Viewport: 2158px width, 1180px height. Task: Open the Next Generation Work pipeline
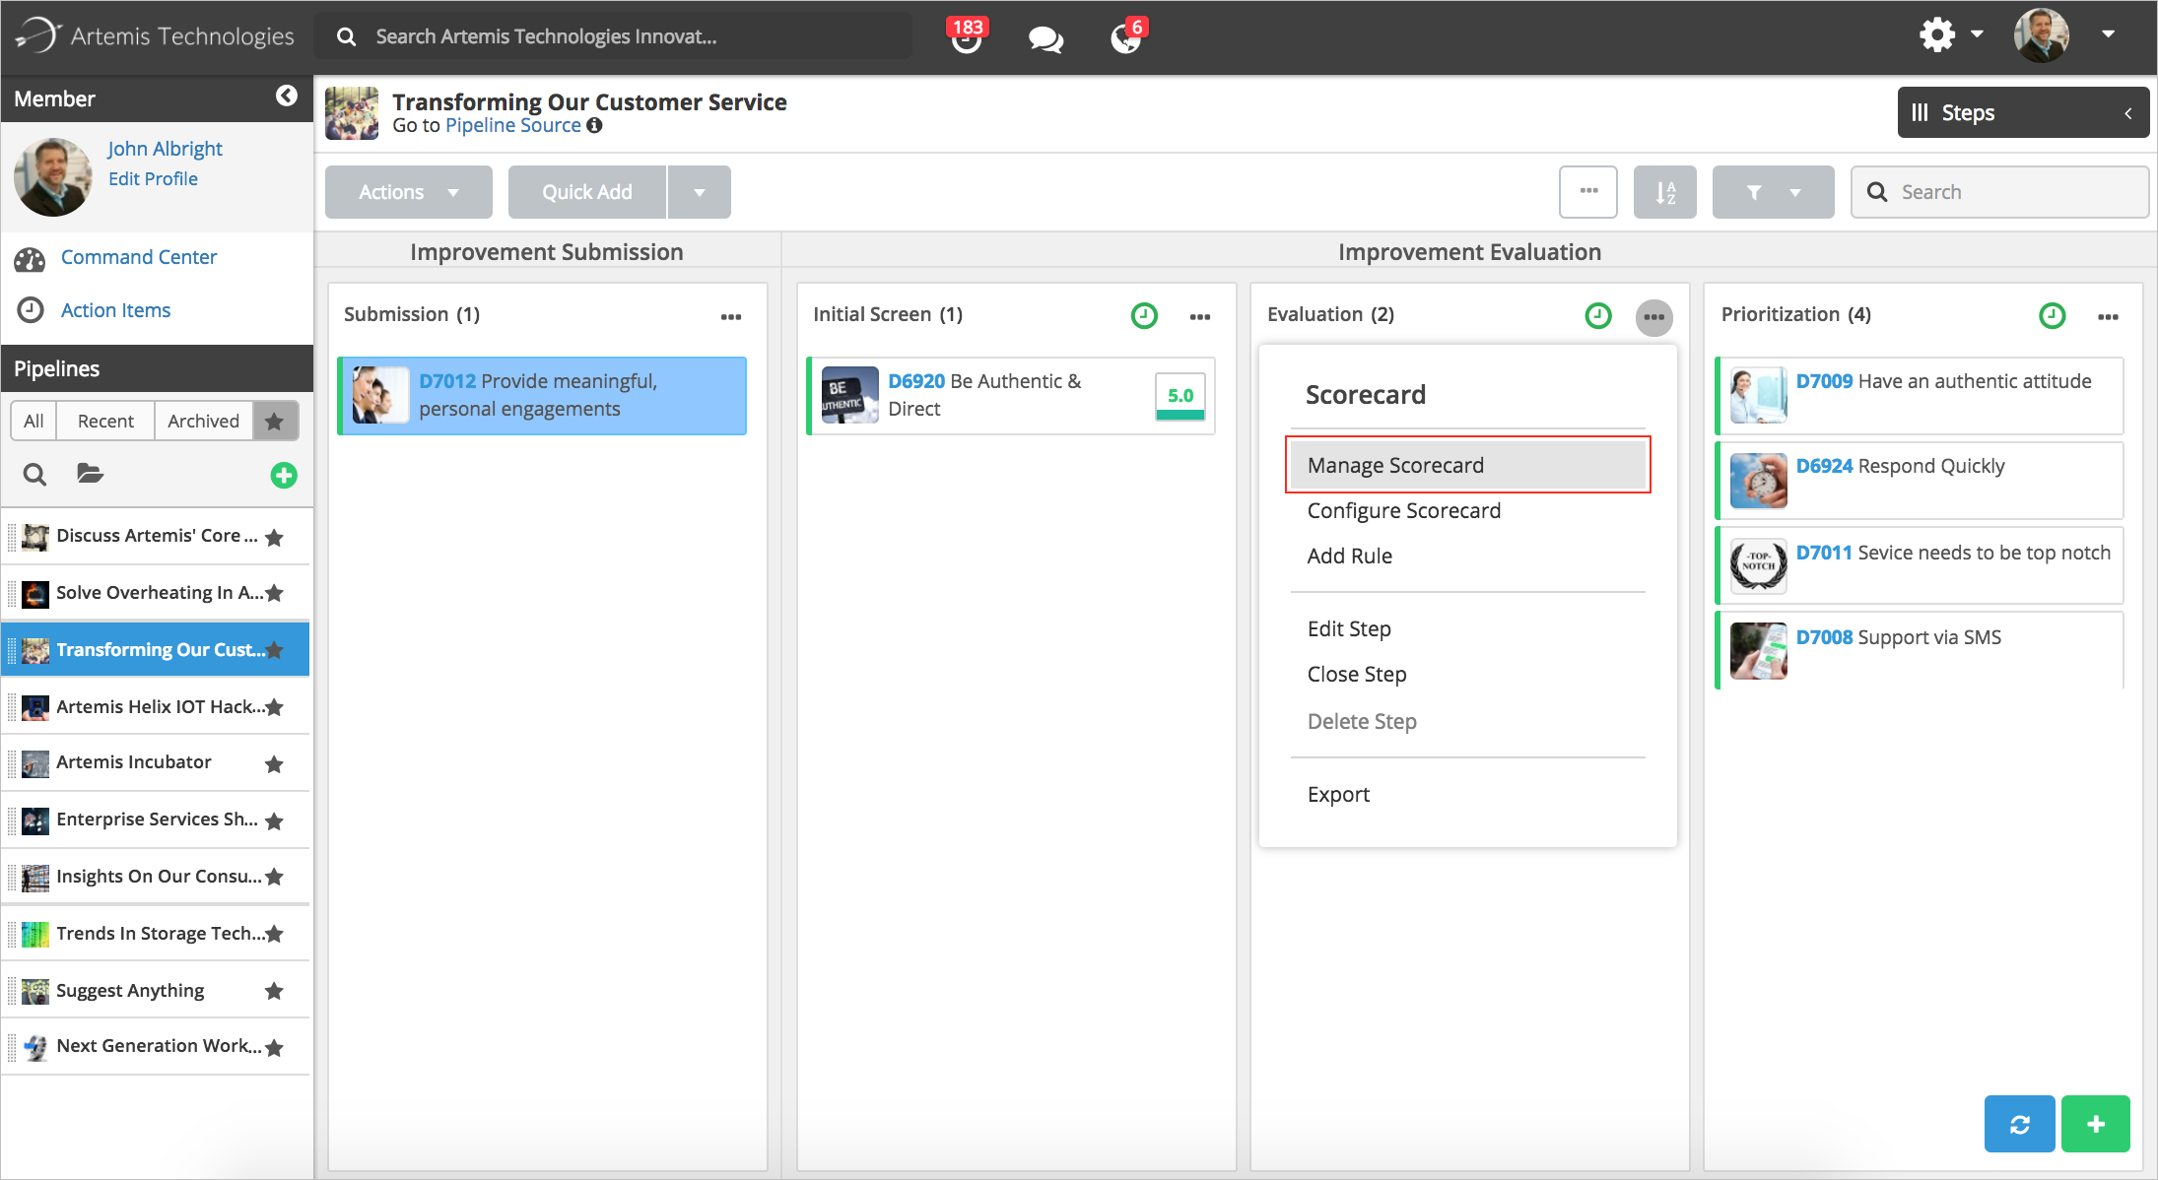click(156, 1046)
